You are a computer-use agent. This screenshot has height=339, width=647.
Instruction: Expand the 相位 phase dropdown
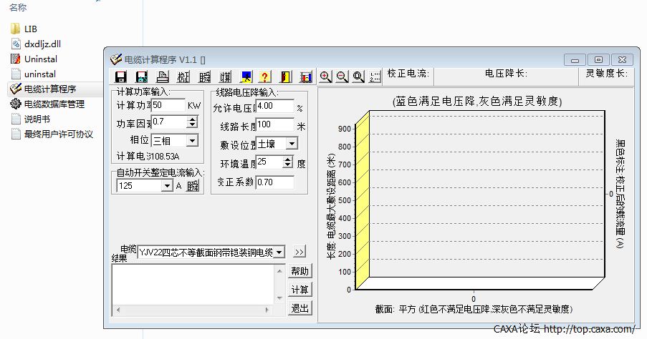(x=191, y=141)
